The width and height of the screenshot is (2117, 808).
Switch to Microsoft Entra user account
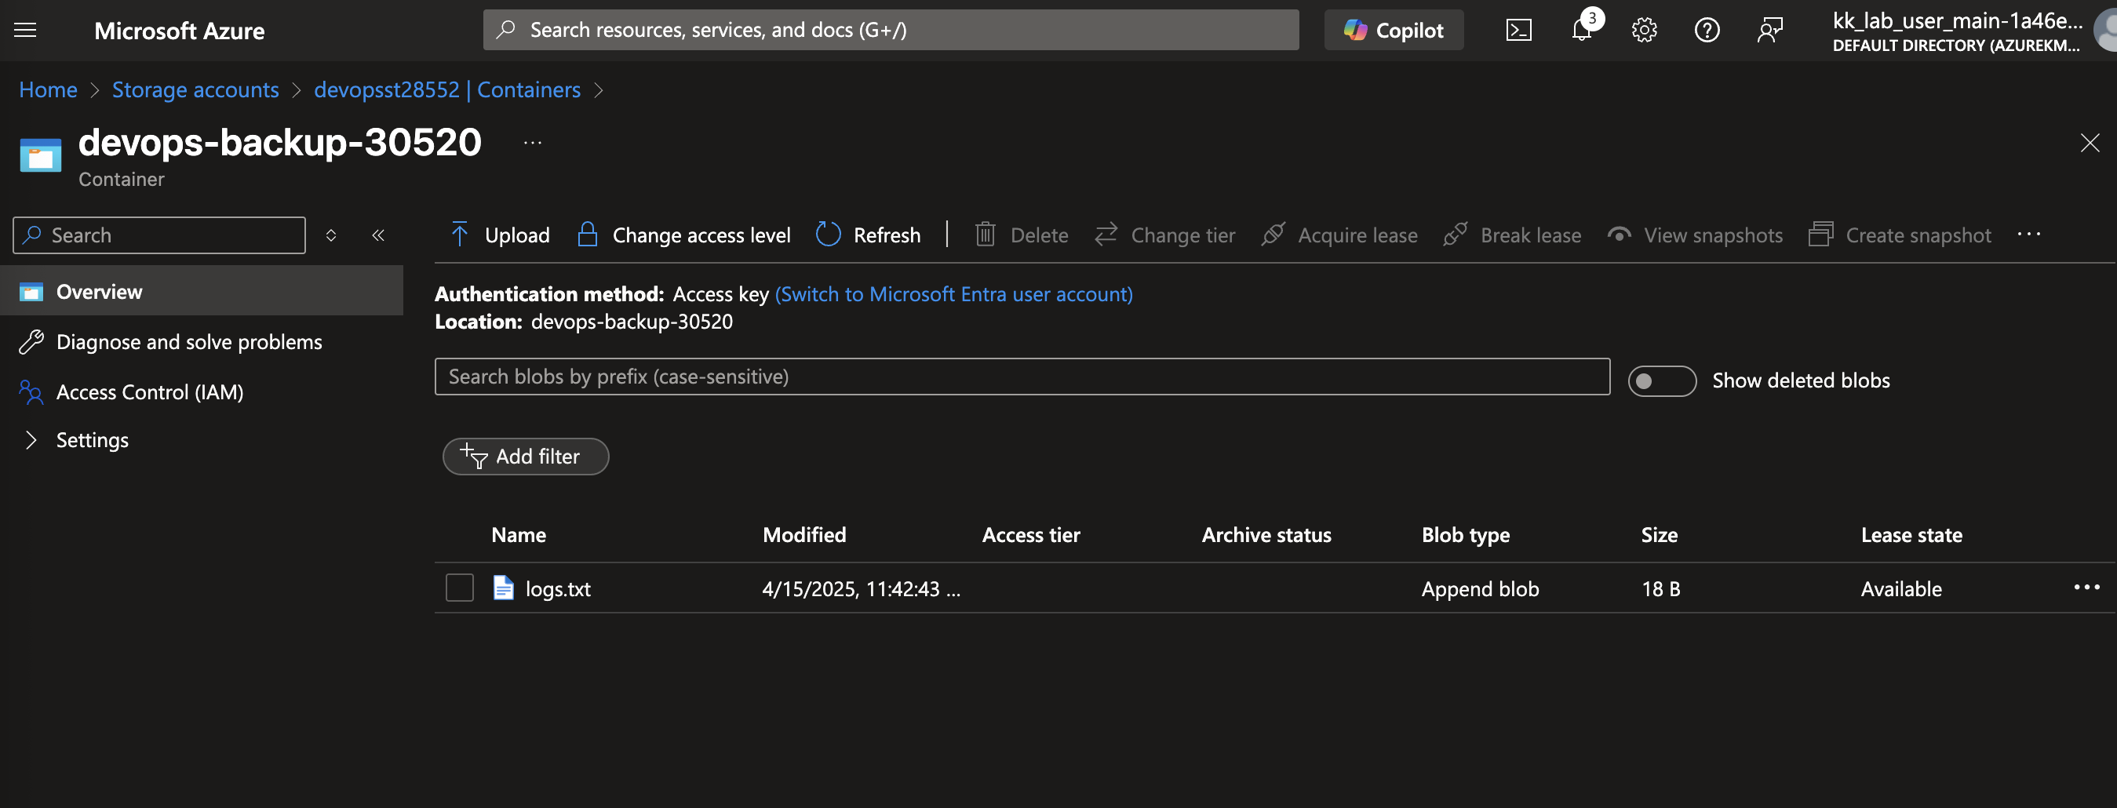[x=953, y=294]
